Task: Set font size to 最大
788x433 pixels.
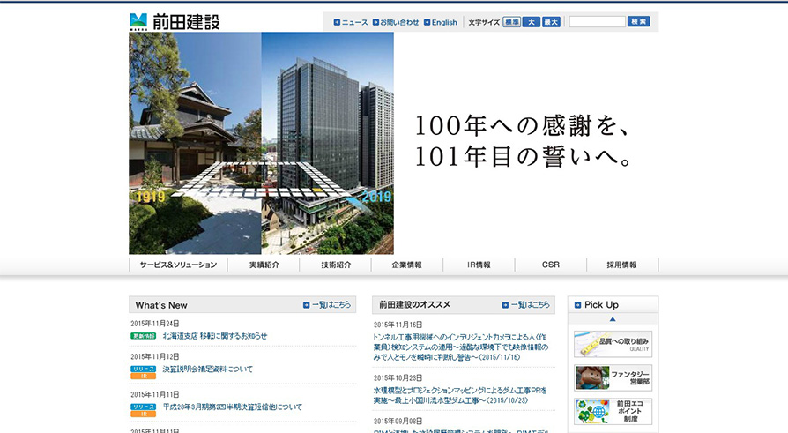Action: pyautogui.click(x=551, y=22)
